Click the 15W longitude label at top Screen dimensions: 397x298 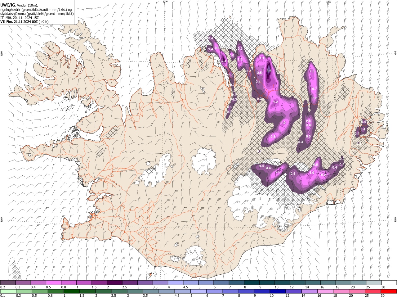pos(328,2)
